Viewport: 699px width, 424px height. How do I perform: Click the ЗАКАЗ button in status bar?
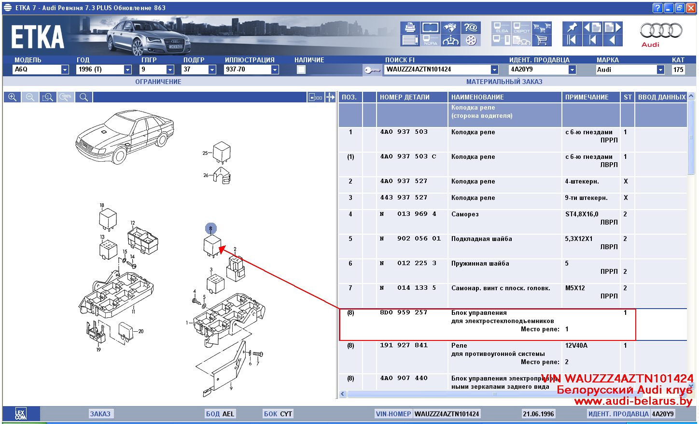(x=100, y=414)
